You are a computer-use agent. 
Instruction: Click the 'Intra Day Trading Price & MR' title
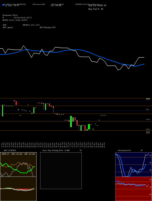coord(56,150)
